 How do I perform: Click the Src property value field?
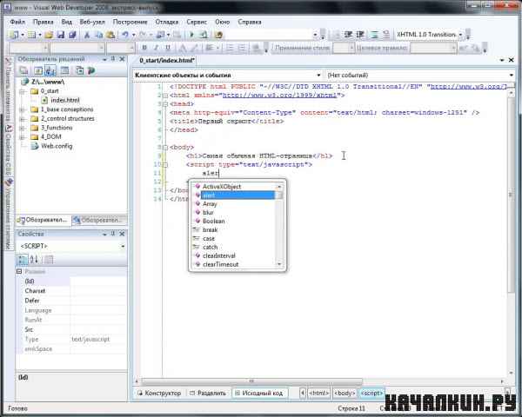pyautogui.click(x=98, y=329)
